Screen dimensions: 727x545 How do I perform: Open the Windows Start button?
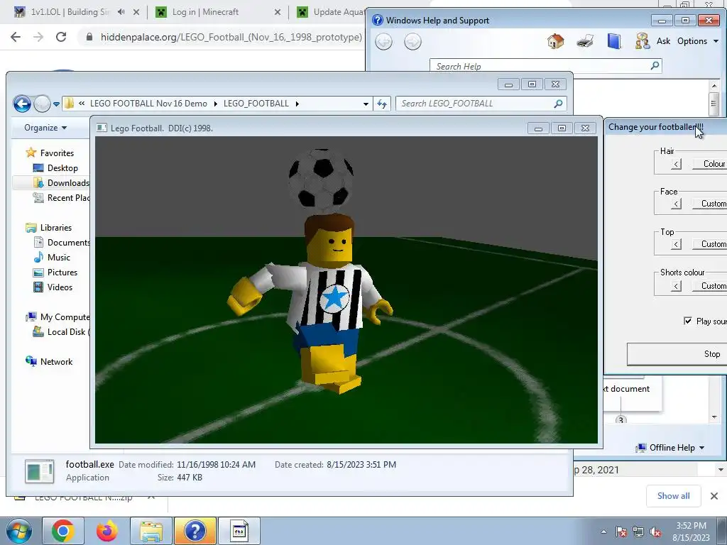point(18,531)
